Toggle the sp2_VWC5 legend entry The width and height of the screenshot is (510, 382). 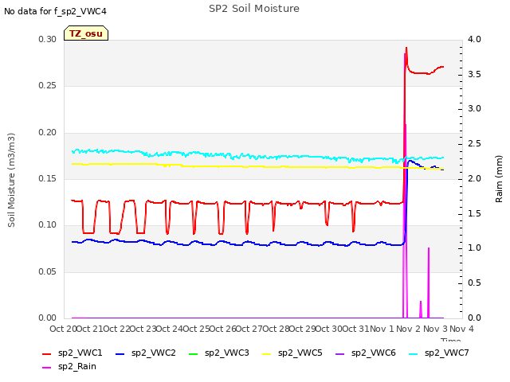pos(292,353)
